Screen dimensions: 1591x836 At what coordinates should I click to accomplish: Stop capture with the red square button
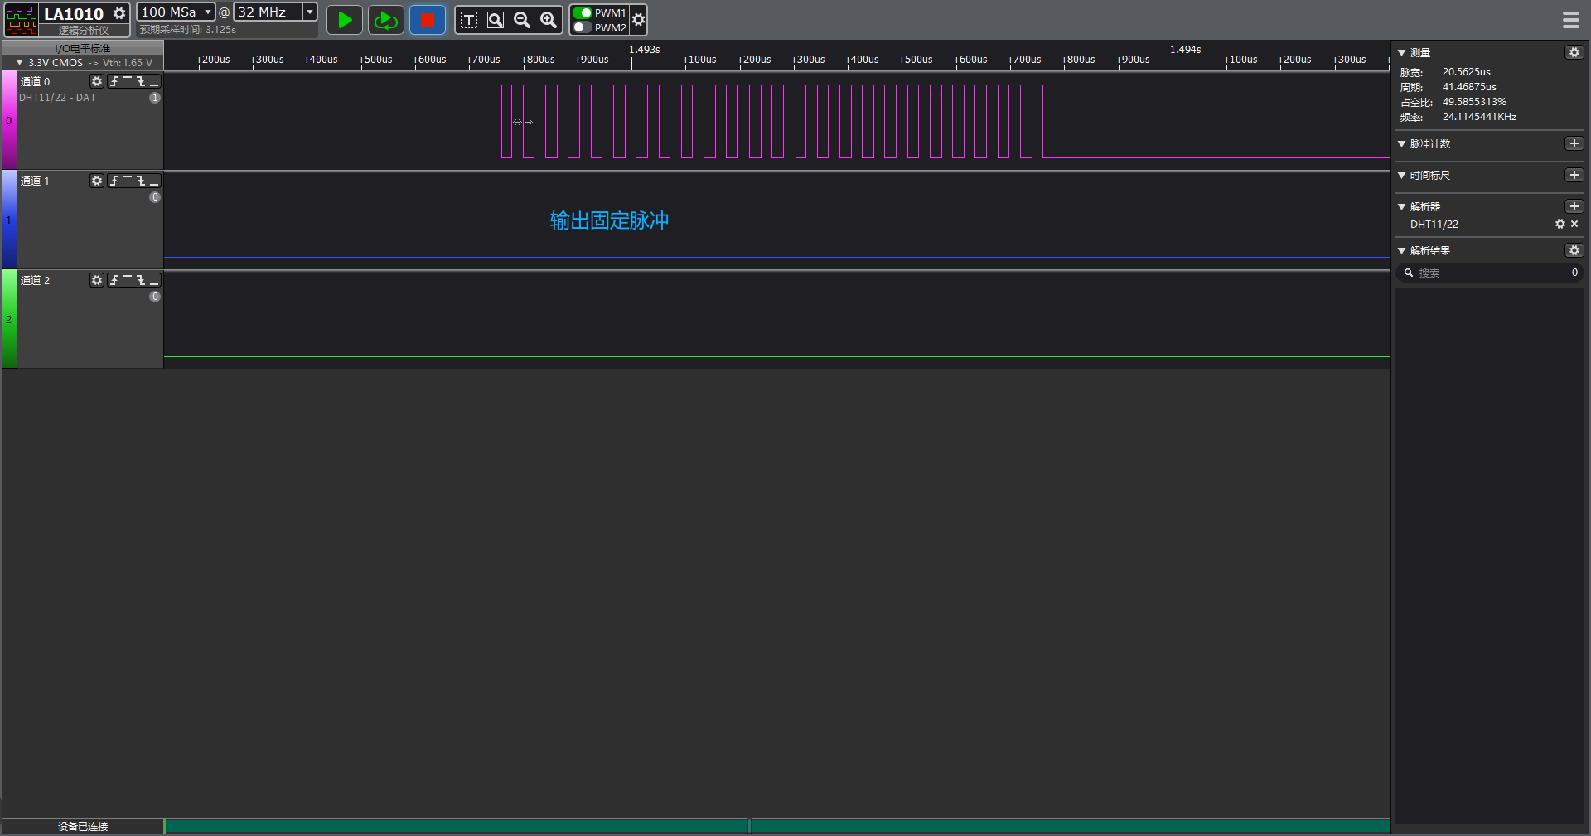[x=427, y=20]
